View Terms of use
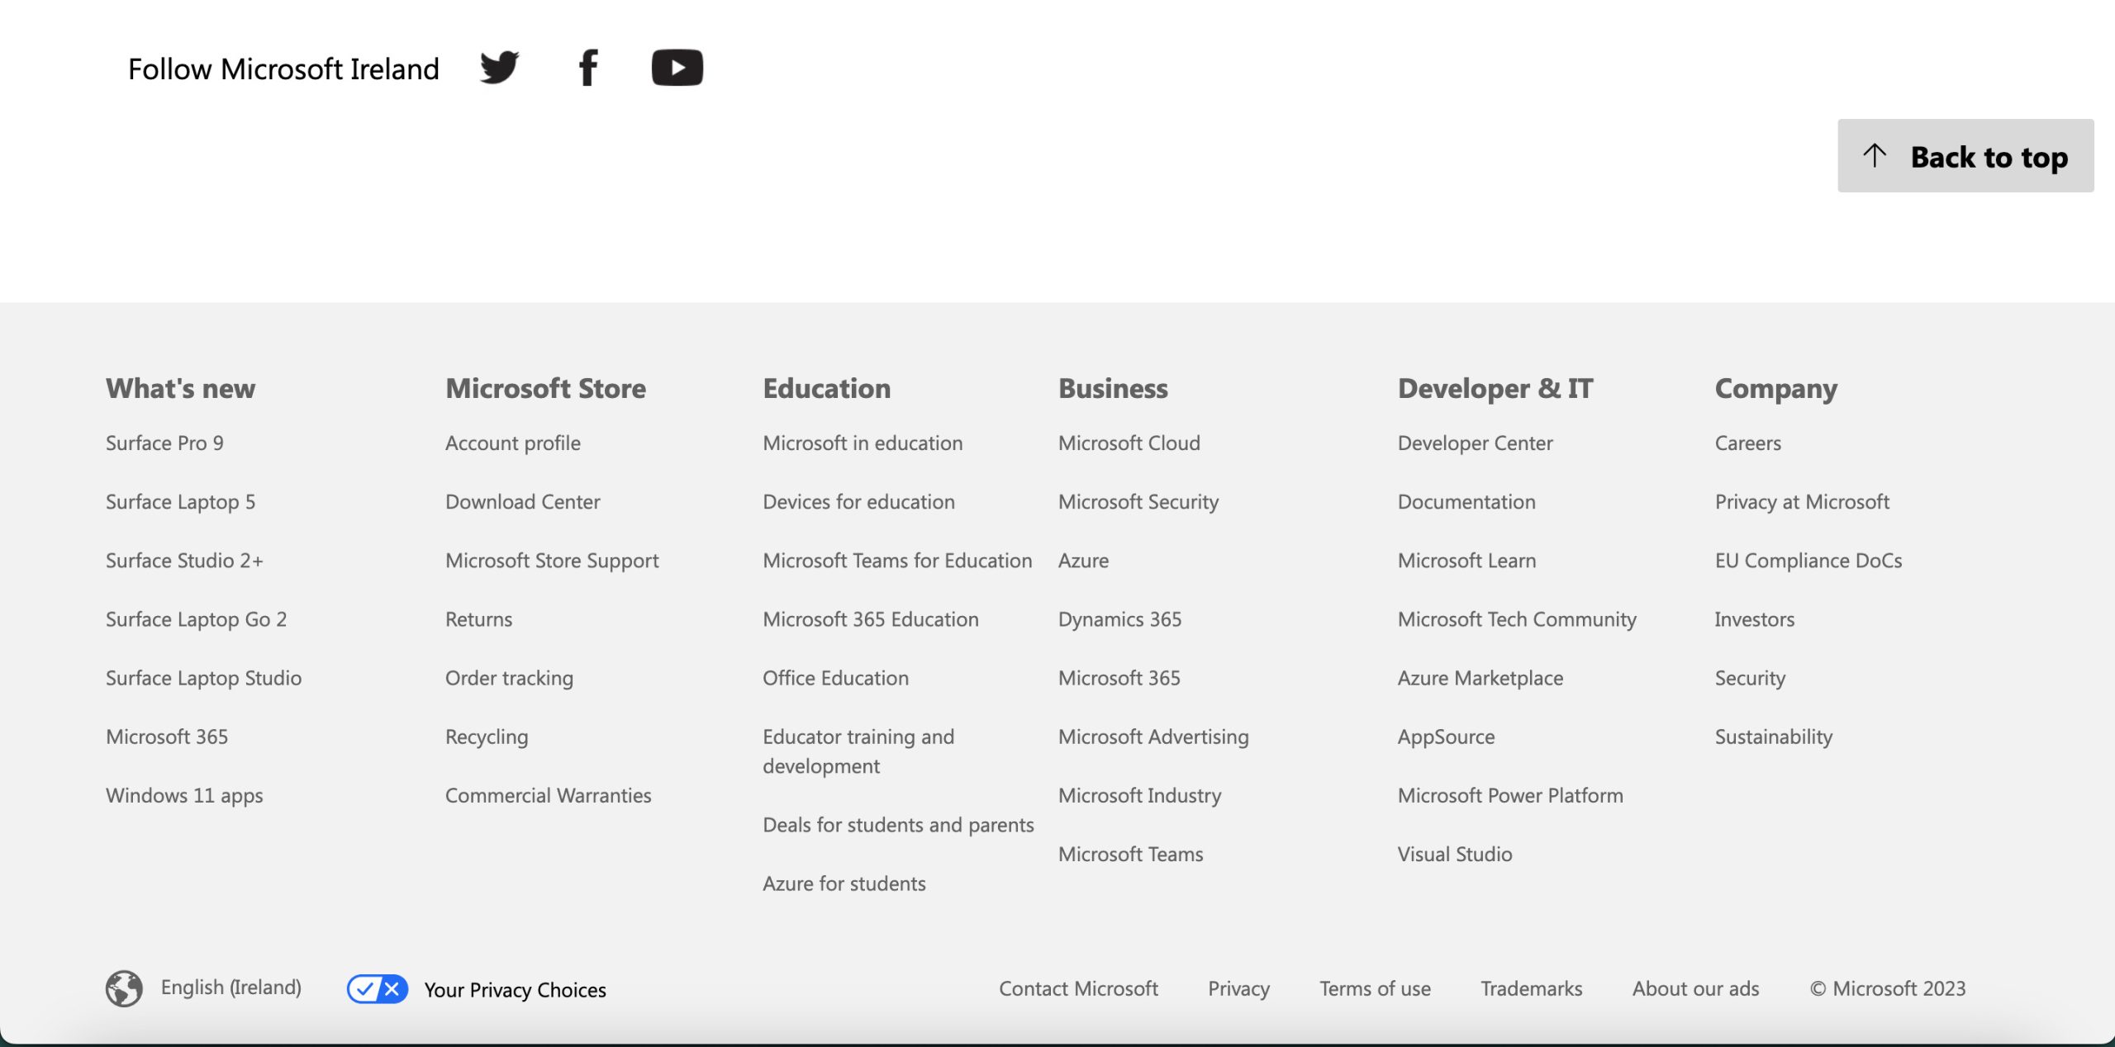The width and height of the screenshot is (2115, 1047). point(1375,988)
